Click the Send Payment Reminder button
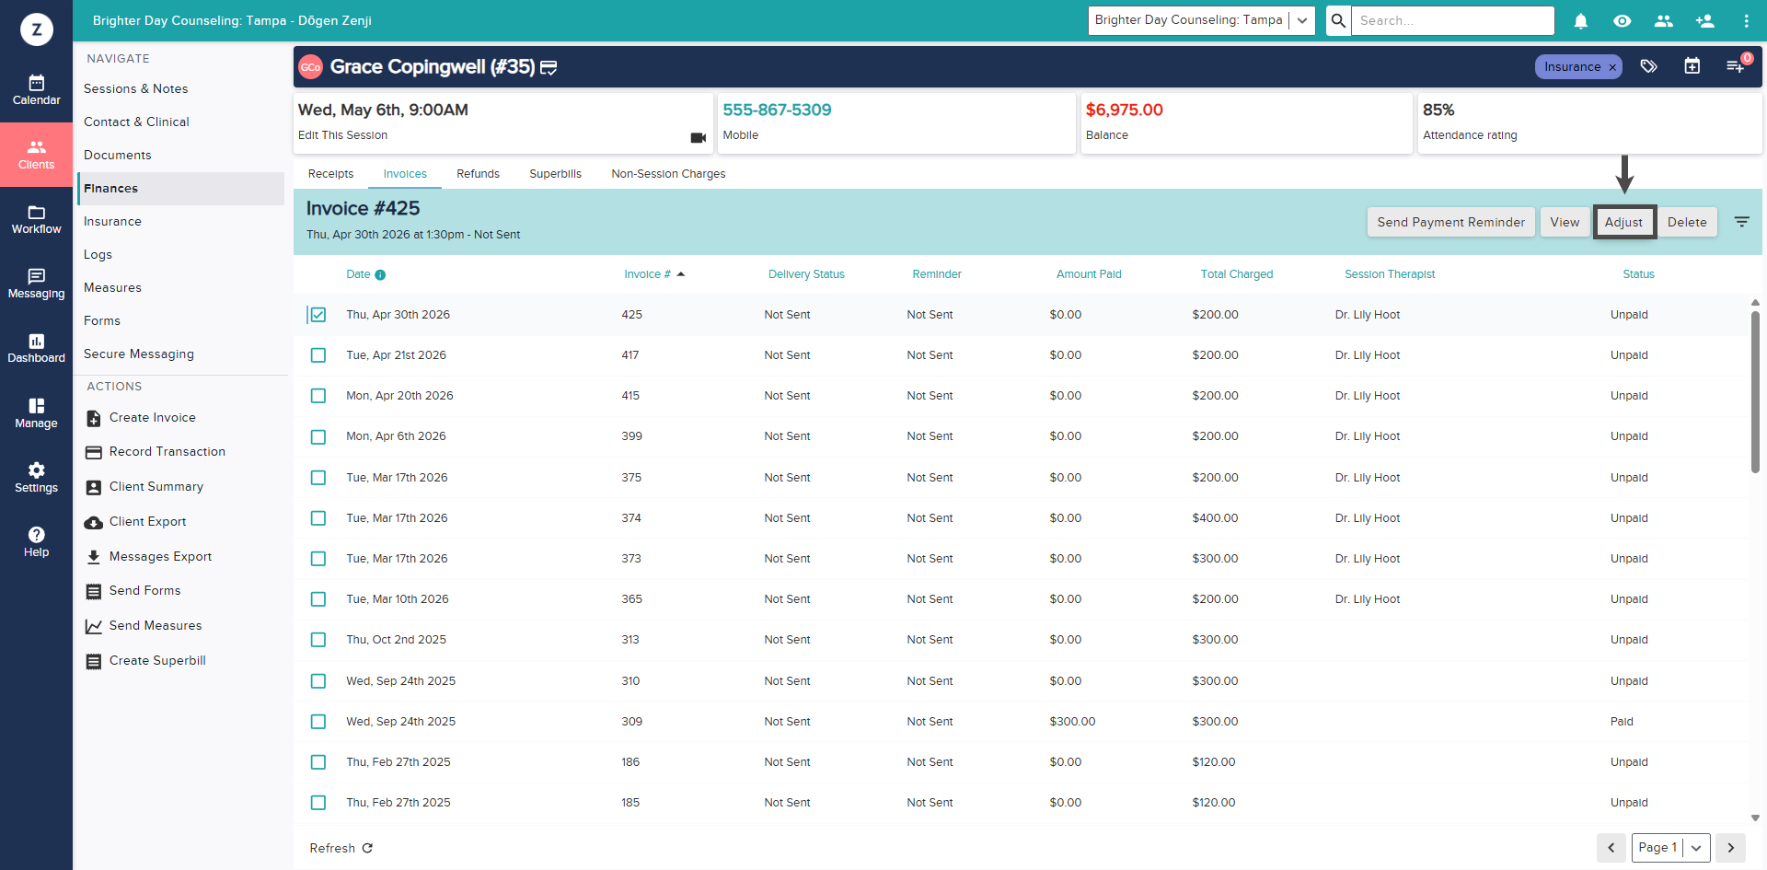 pos(1450,222)
